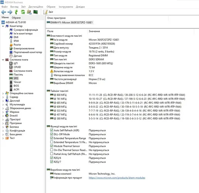Collapse the Комп'ютер tree node
This screenshot has width=199, height=193.
click(x=3, y=26)
